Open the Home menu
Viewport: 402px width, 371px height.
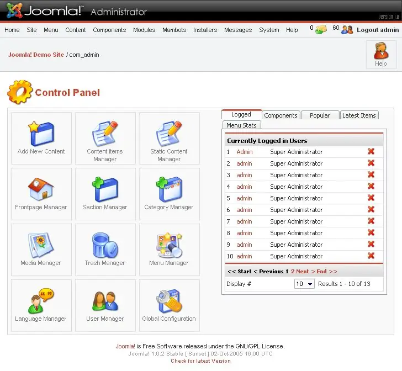[12, 30]
